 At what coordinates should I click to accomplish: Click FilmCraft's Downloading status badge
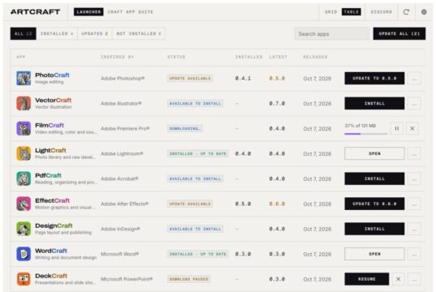coord(185,128)
